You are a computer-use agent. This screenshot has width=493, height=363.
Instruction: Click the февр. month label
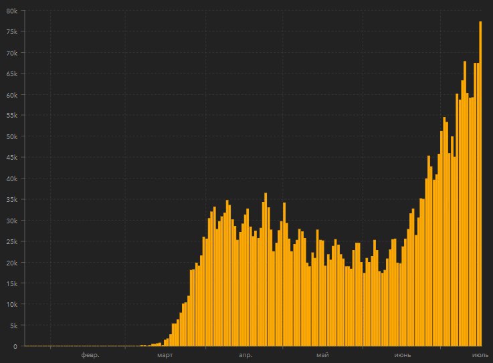click(90, 355)
